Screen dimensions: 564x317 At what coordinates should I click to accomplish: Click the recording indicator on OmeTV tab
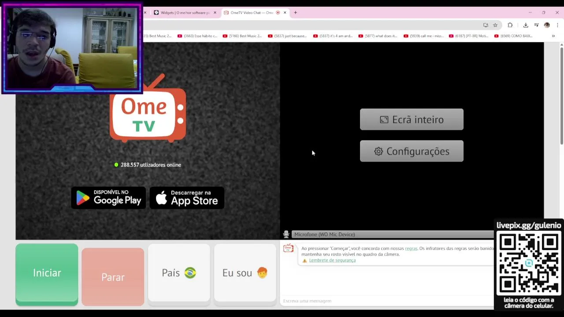(x=278, y=13)
